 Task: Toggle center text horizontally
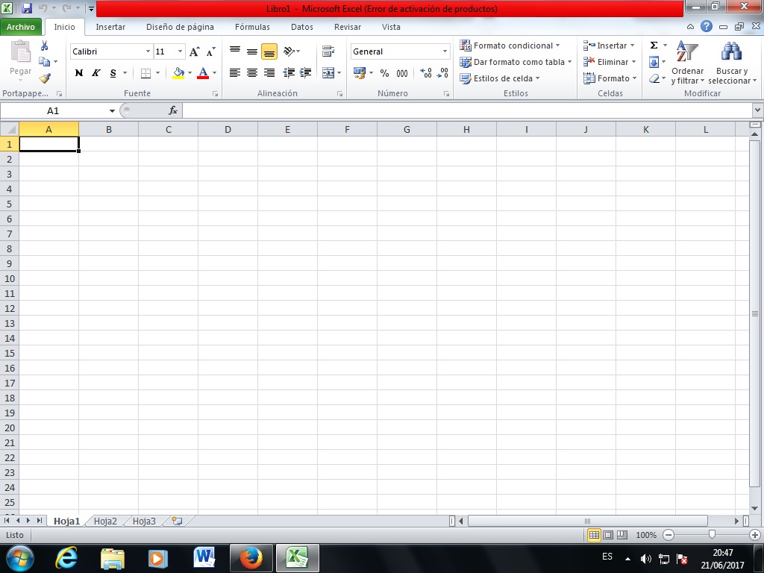(252, 73)
